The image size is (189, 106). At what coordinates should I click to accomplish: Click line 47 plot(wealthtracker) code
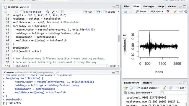tap(27, 51)
